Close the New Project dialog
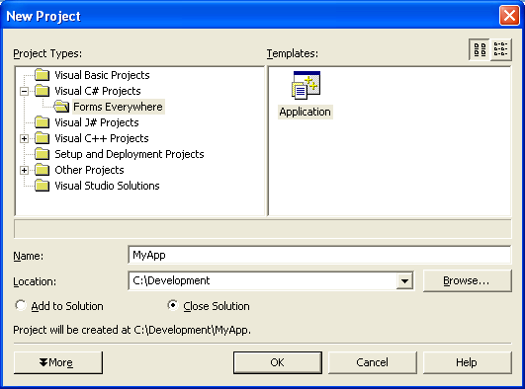Screen dimensions: 525x389 pyautogui.click(x=509, y=16)
